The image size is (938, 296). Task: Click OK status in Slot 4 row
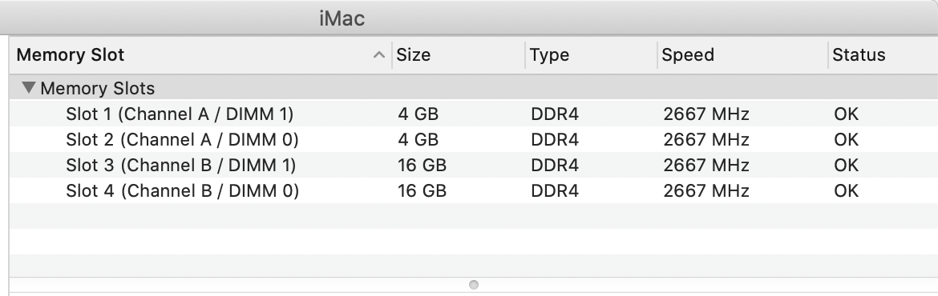(846, 190)
